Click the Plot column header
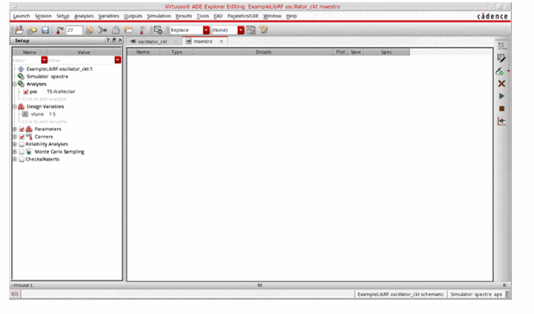Image resolution: width=534 pixels, height=314 pixels. [340, 52]
